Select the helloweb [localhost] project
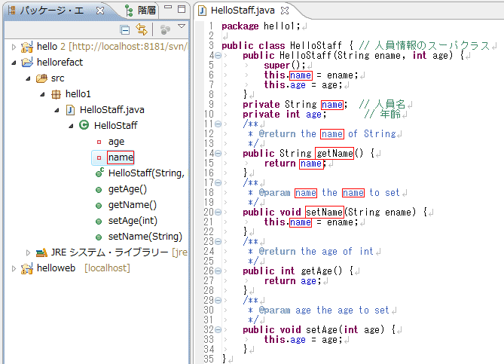504x364 pixels. click(x=84, y=268)
